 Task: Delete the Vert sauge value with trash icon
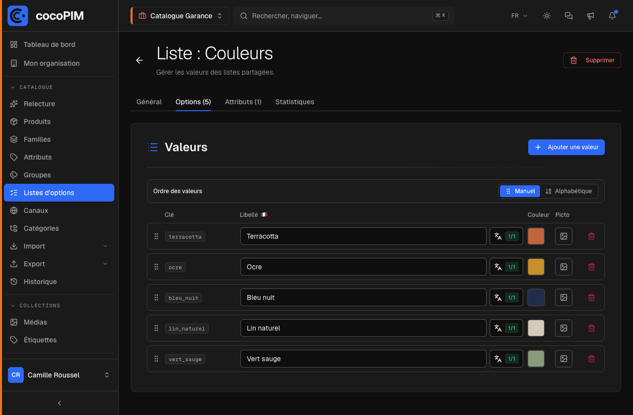[x=591, y=359]
